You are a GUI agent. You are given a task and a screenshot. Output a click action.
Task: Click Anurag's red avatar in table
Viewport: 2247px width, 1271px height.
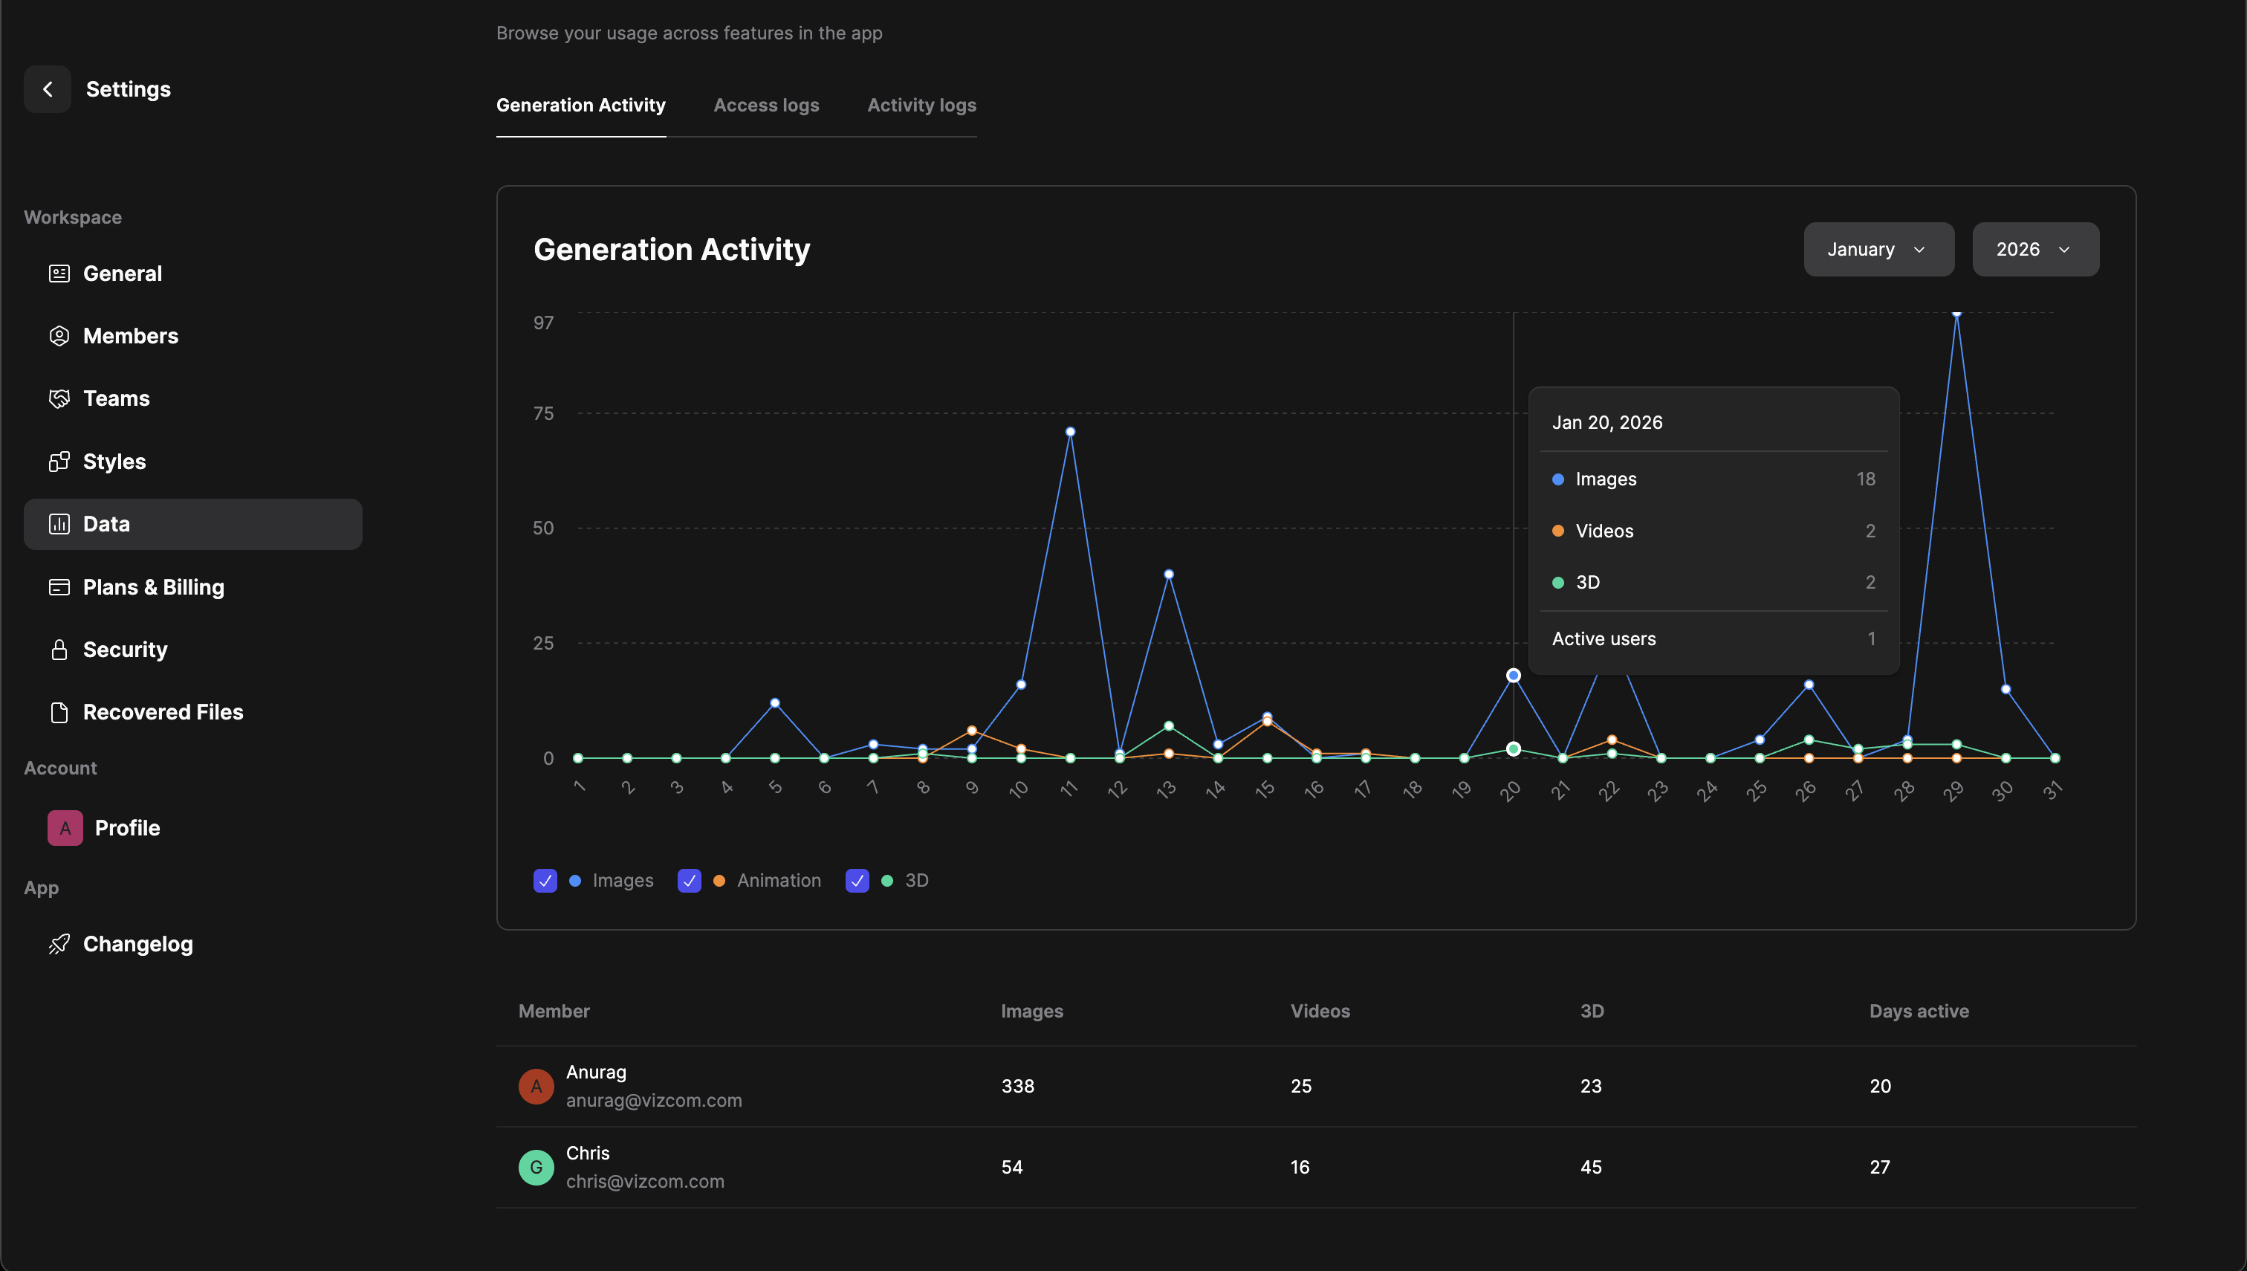pyautogui.click(x=536, y=1087)
